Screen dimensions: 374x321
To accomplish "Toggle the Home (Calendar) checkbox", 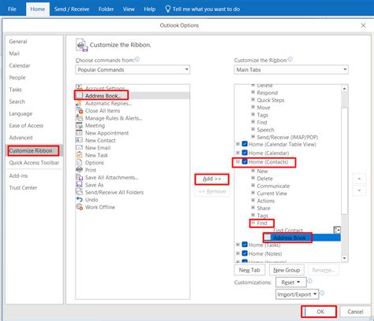I will click(245, 153).
